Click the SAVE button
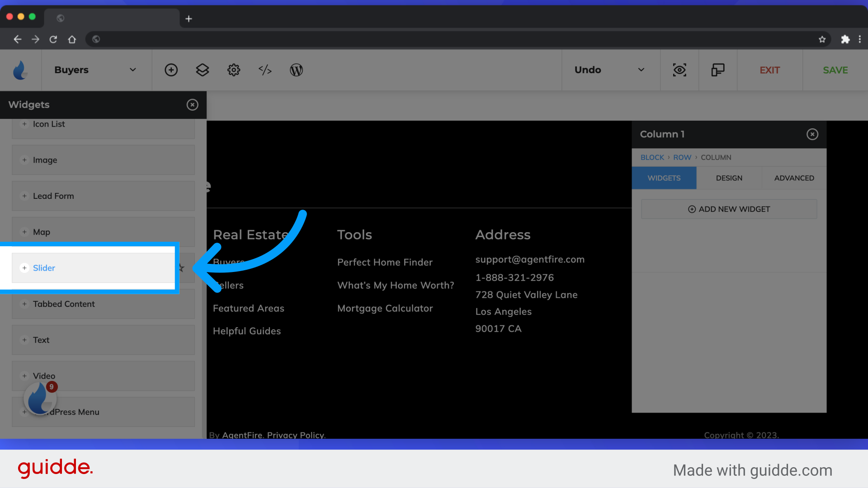The height and width of the screenshot is (488, 868). pos(835,70)
